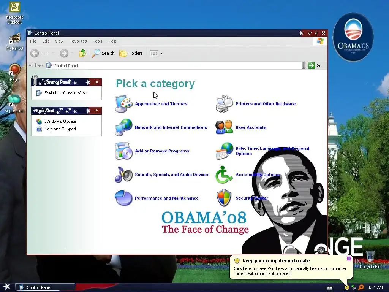The height and width of the screenshot is (292, 389).
Task: Click Printers and Other Hardware text link
Action: click(x=266, y=104)
